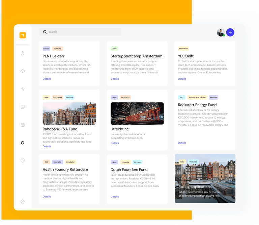Screen dimensions: 259x225
Task: Click the Events tag on PLNT Leiden
Action: [x=47, y=49]
